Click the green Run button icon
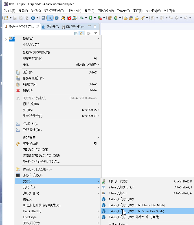Image resolution: width=194 pixels, height=225 pixels. coord(91,18)
